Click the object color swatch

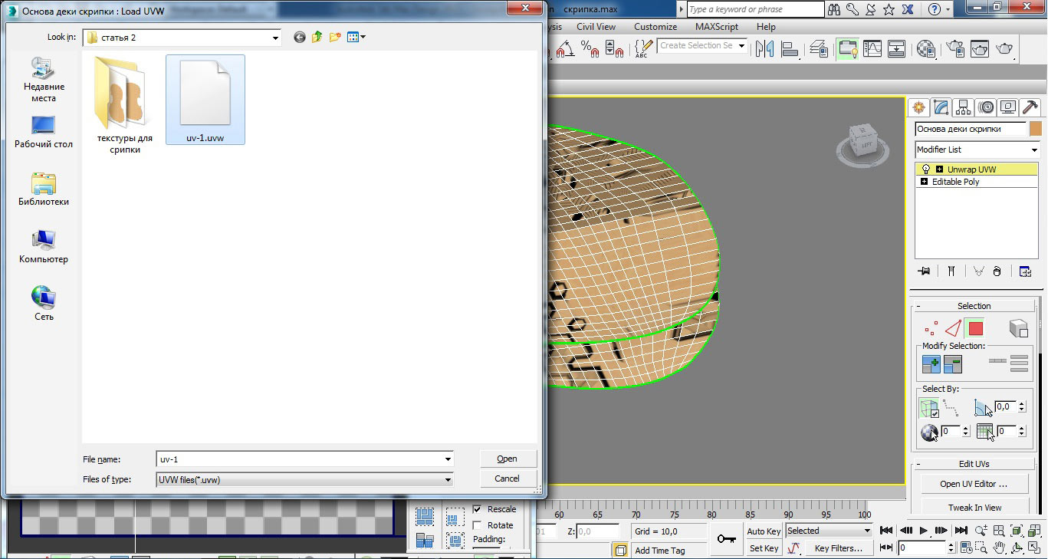[1036, 129]
